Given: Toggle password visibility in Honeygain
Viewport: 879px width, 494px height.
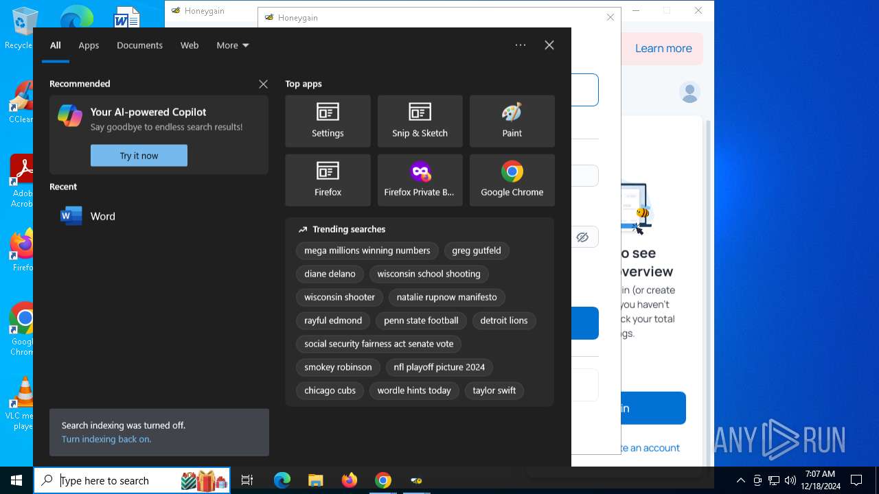Looking at the screenshot, I should click(x=582, y=237).
